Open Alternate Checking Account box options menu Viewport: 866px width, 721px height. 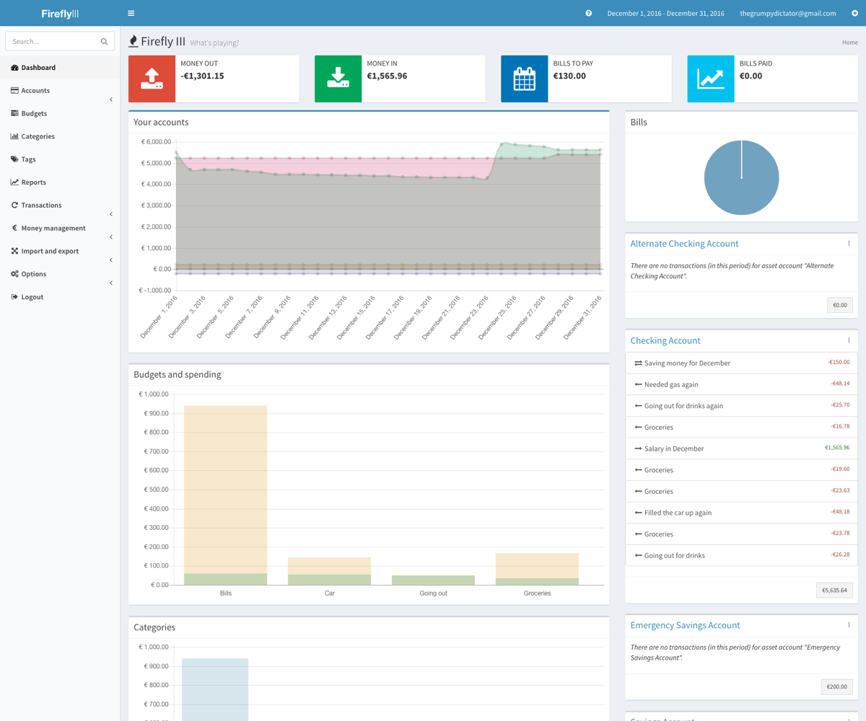pyautogui.click(x=849, y=244)
